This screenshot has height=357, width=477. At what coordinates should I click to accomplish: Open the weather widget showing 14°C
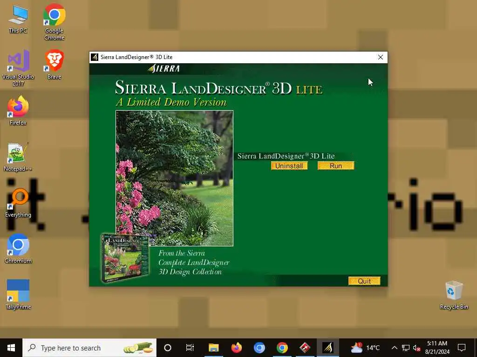click(x=365, y=348)
